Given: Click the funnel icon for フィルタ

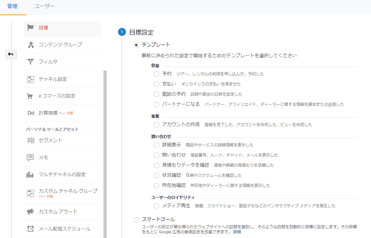Looking at the screenshot, I should pos(30,62).
